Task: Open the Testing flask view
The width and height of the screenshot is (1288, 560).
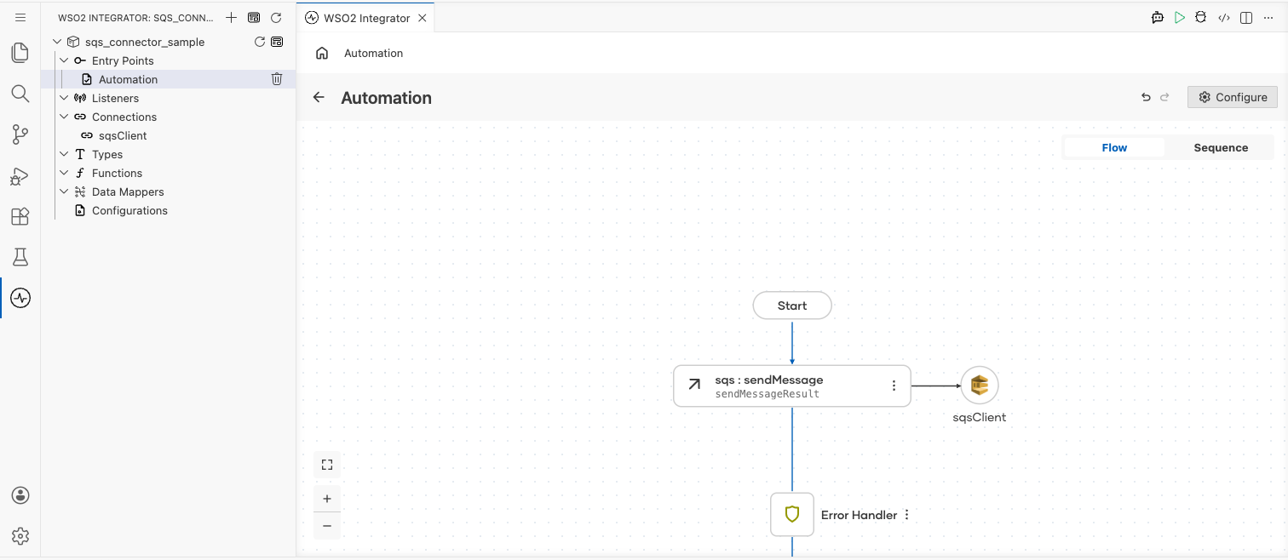Action: 20,257
